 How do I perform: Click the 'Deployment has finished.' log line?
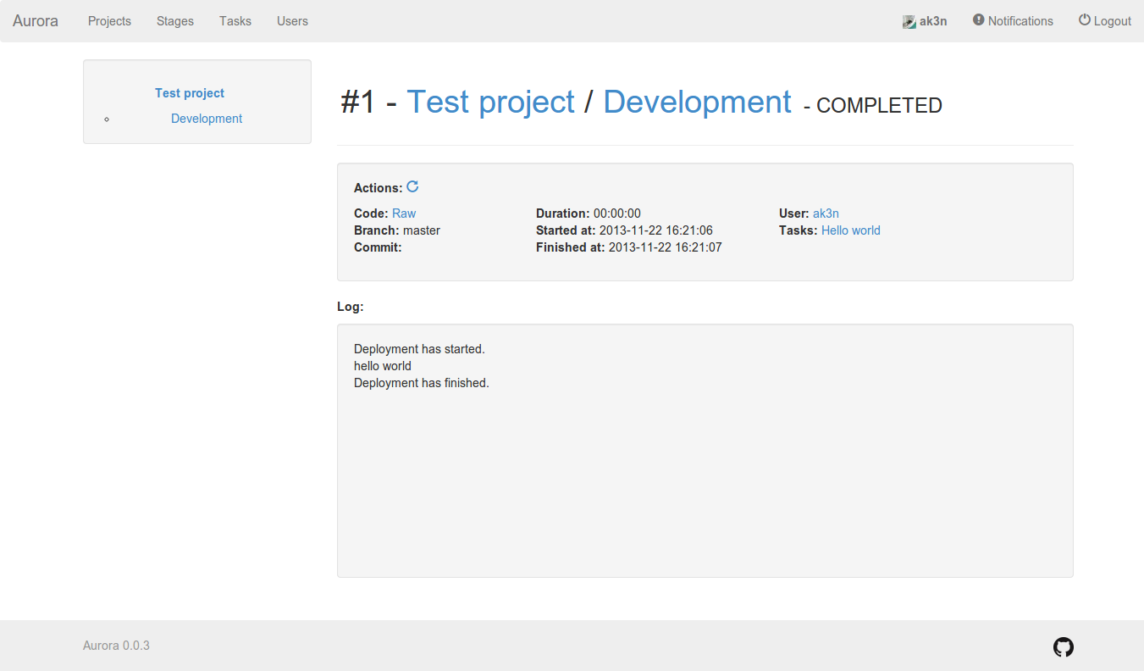(x=422, y=383)
